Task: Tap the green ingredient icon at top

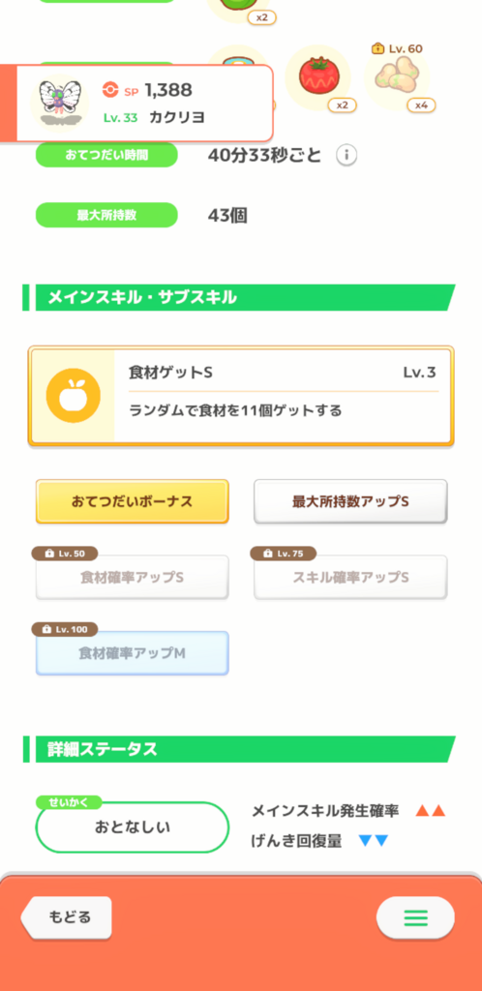Action: [x=239, y=8]
